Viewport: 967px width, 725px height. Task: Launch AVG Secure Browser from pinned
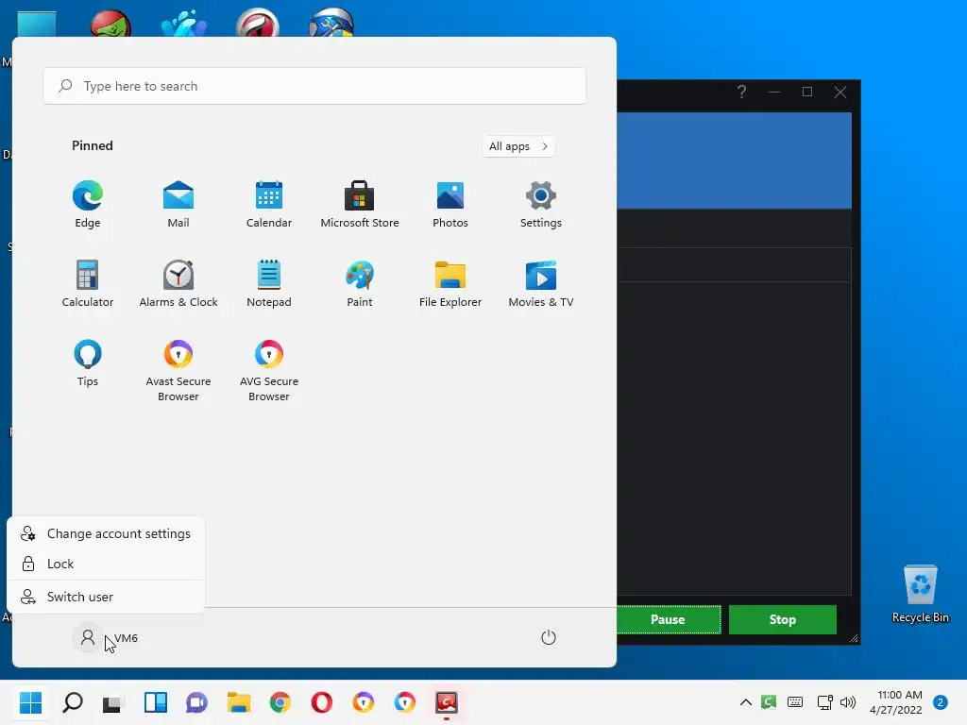pyautogui.click(x=269, y=370)
